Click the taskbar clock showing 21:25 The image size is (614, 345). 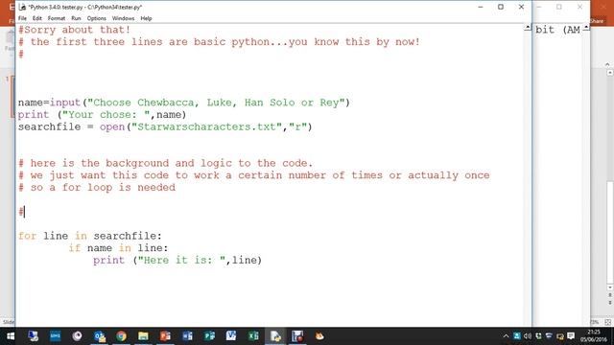[x=594, y=335]
